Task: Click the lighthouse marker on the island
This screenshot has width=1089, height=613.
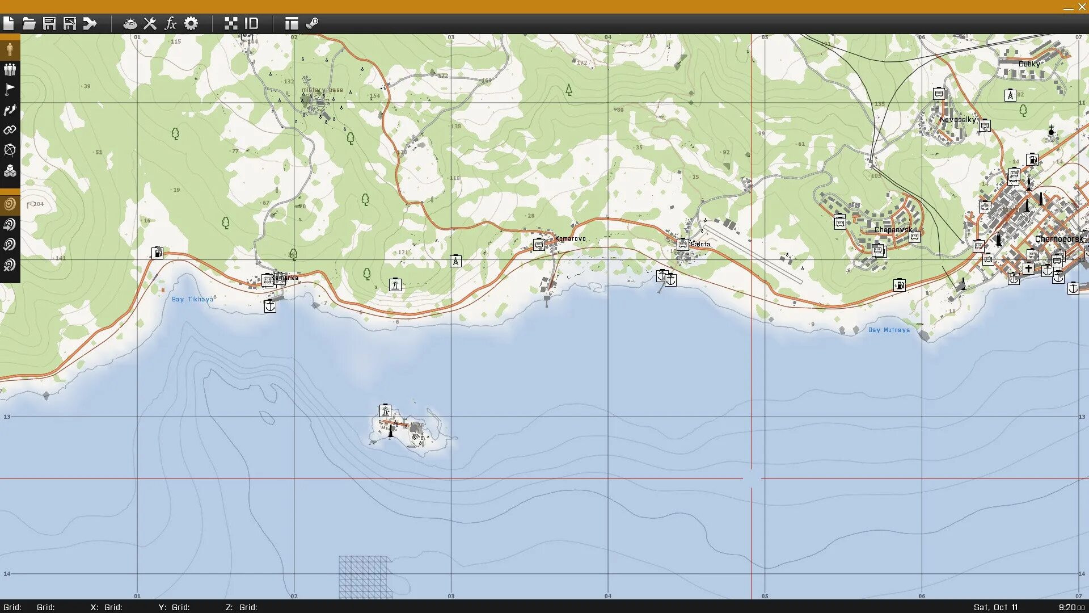Action: pos(385,410)
